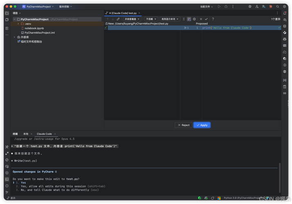Select 临时文件和控制台 scratches node
This screenshot has height=204, width=292.
pyautogui.click(x=31, y=42)
